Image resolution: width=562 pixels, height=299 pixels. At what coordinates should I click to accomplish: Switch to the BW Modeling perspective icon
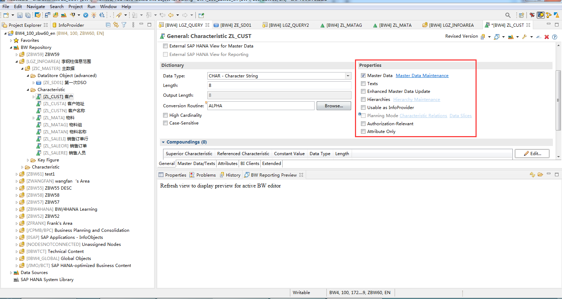541,15
